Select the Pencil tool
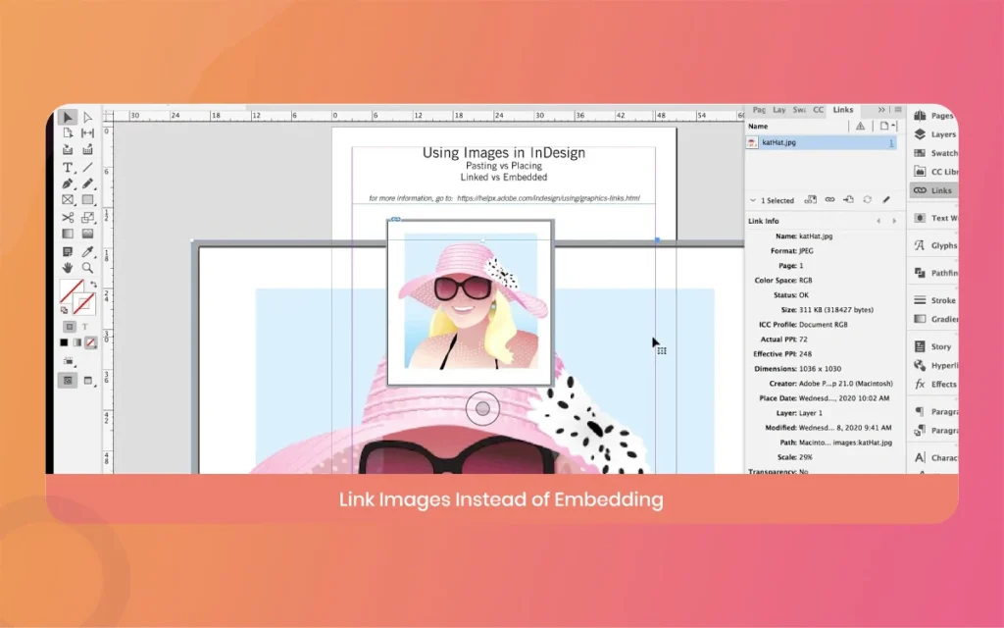The image size is (1004, 628). pyautogui.click(x=87, y=183)
